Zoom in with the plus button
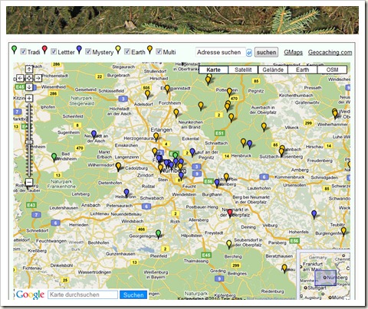Image resolution: width=368 pixels, height=309 pixels. 29,98
